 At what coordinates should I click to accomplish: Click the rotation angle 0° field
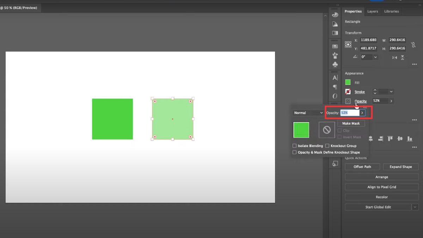tap(366, 57)
